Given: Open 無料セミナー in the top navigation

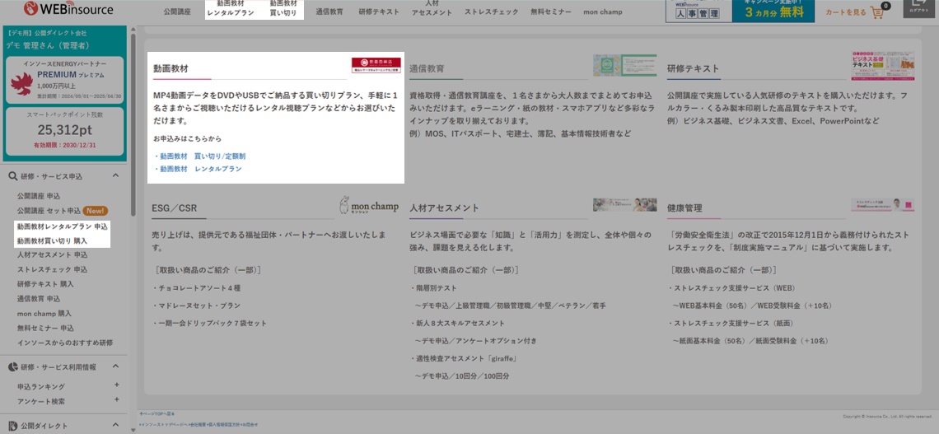Looking at the screenshot, I should coord(551,12).
